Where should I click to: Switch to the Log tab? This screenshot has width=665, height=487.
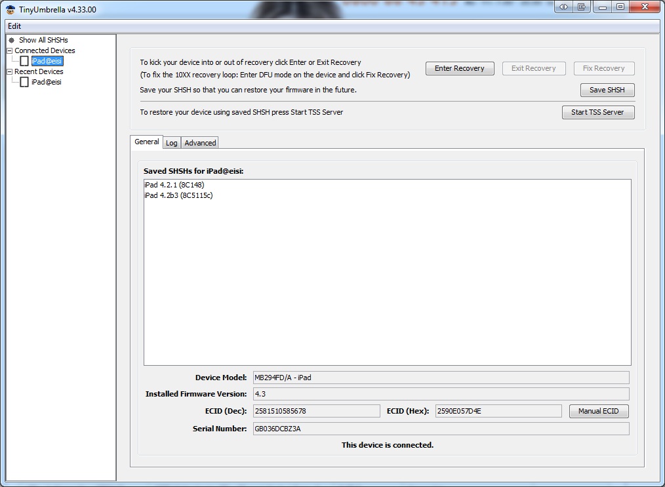click(172, 143)
